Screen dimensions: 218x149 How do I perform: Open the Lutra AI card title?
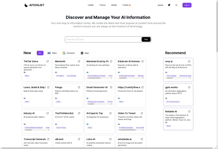click(x=91, y=139)
